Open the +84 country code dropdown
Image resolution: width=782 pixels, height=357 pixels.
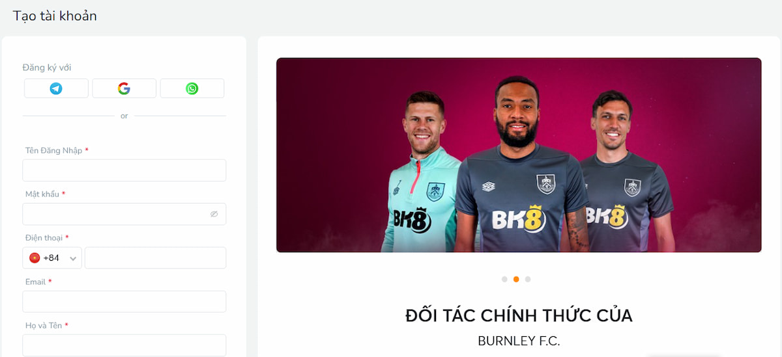pos(52,258)
